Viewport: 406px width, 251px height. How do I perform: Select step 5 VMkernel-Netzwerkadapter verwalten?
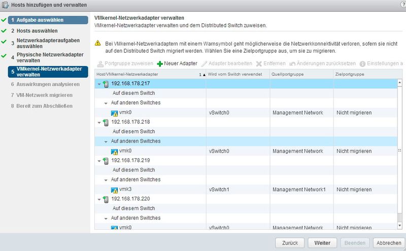point(48,71)
